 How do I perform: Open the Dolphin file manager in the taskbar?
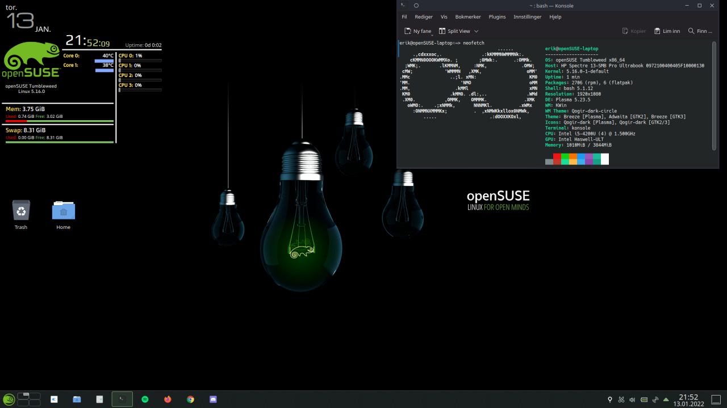point(77,399)
